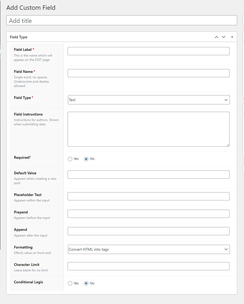Click the 'Leave blank for no limit' hint
Viewport: 244px width, 304px height.
31,270
